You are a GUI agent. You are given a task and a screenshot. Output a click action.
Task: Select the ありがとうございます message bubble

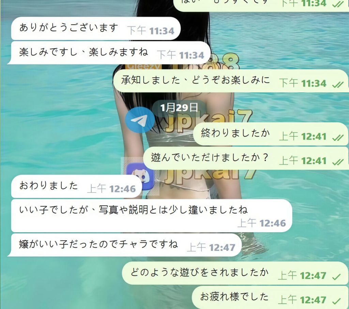click(96, 29)
